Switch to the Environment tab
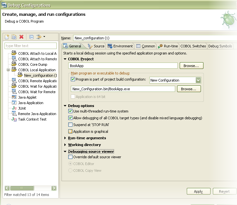 pyautogui.click(x=120, y=46)
